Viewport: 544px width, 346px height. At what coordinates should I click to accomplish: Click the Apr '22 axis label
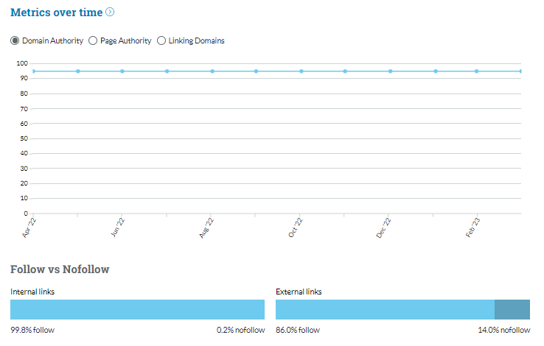click(x=29, y=228)
